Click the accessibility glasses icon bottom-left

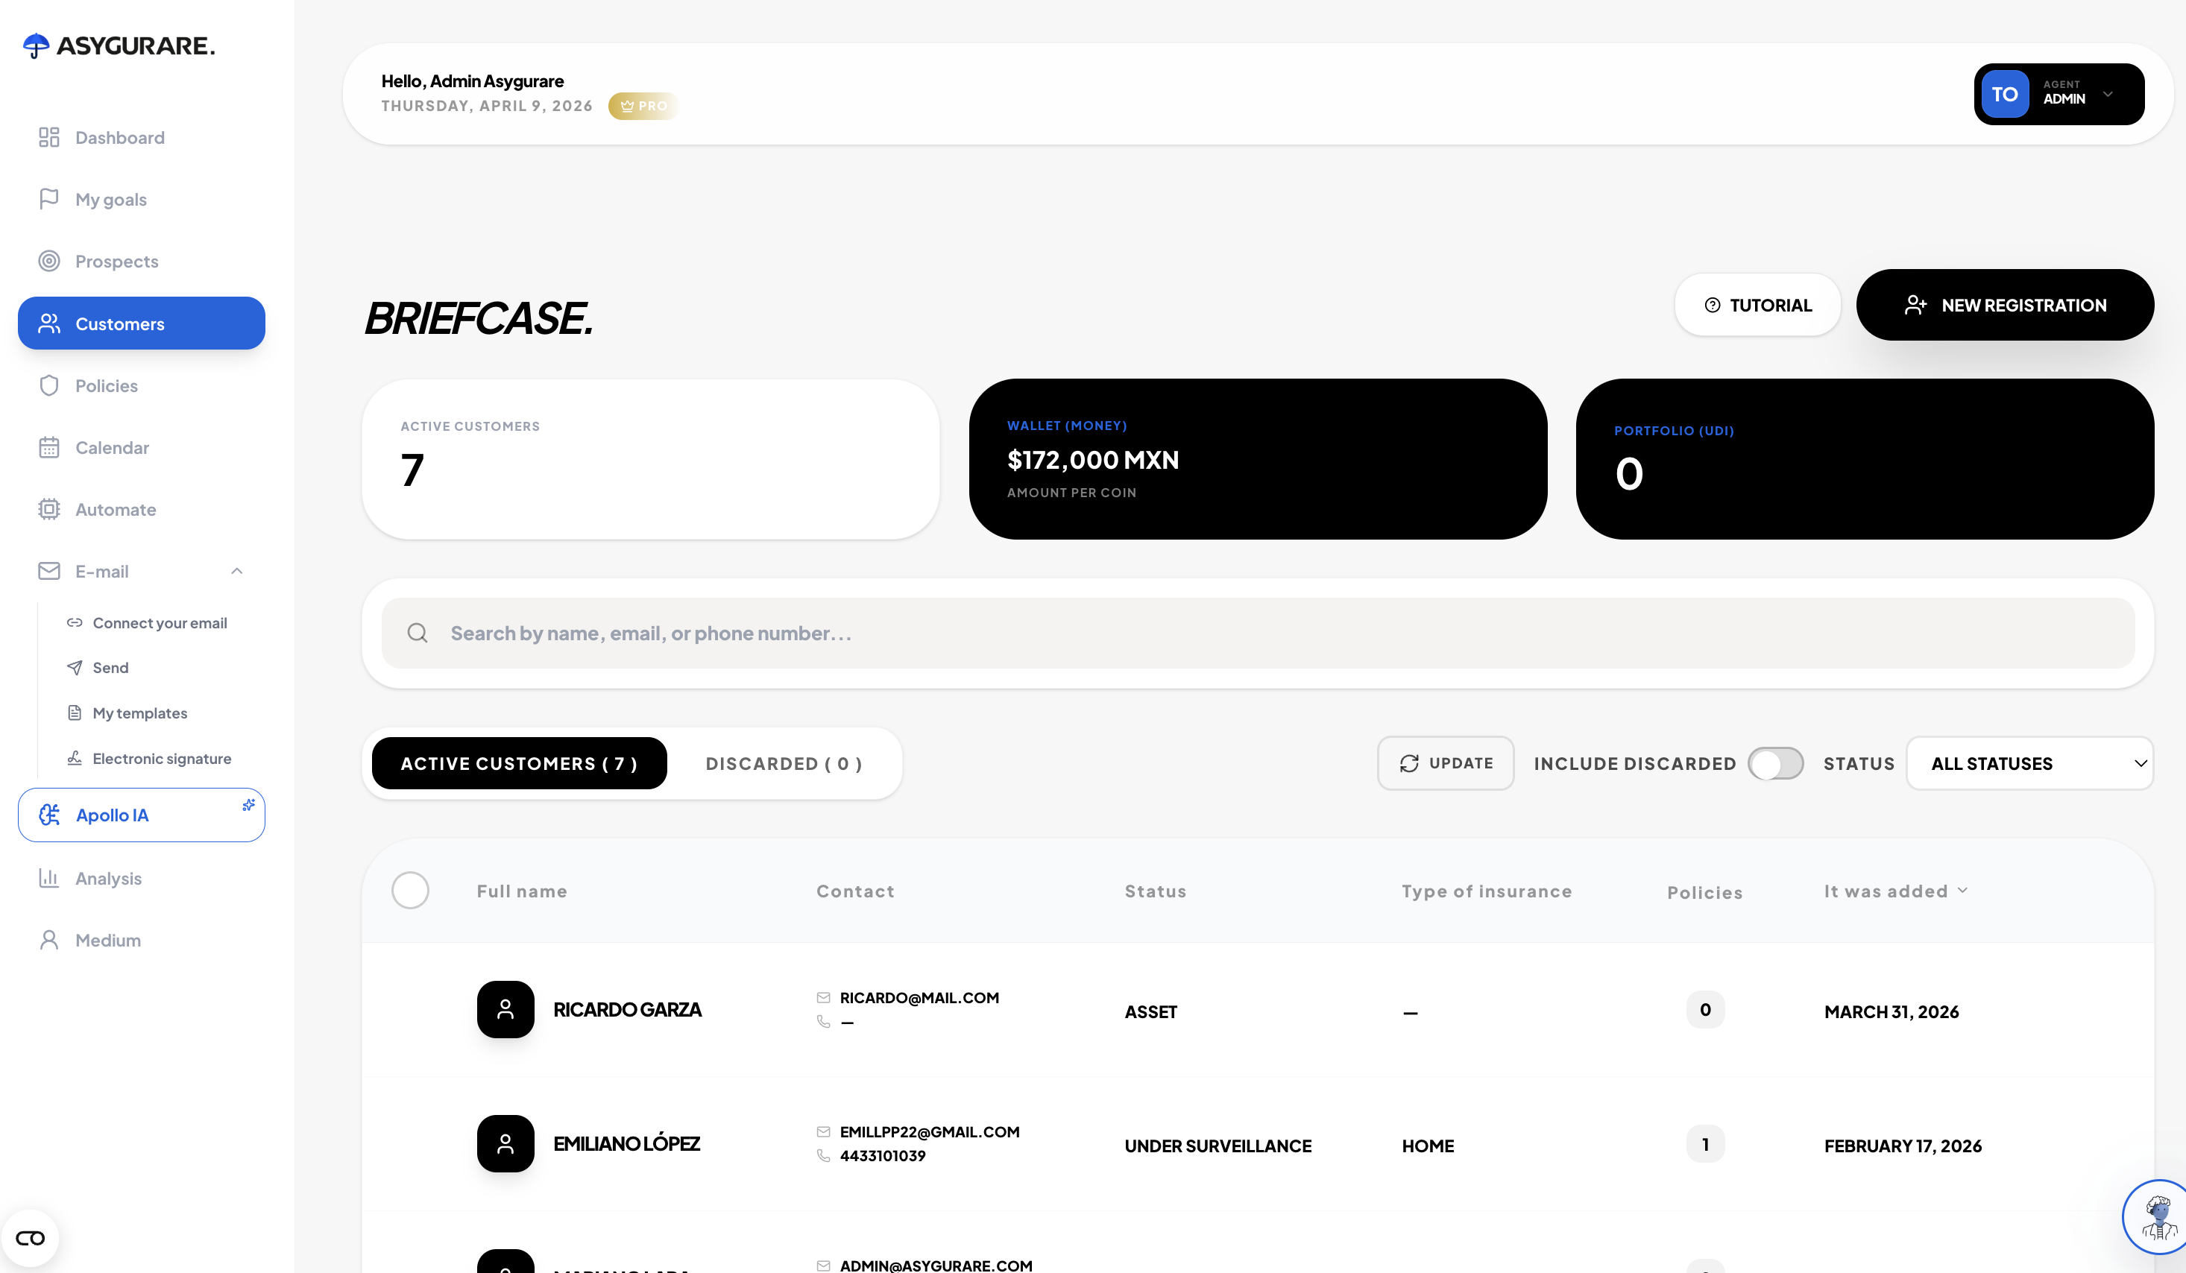click(31, 1237)
